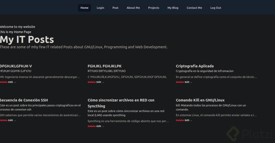Navigate to About Me
275x143 pixels.
click(x=133, y=8)
